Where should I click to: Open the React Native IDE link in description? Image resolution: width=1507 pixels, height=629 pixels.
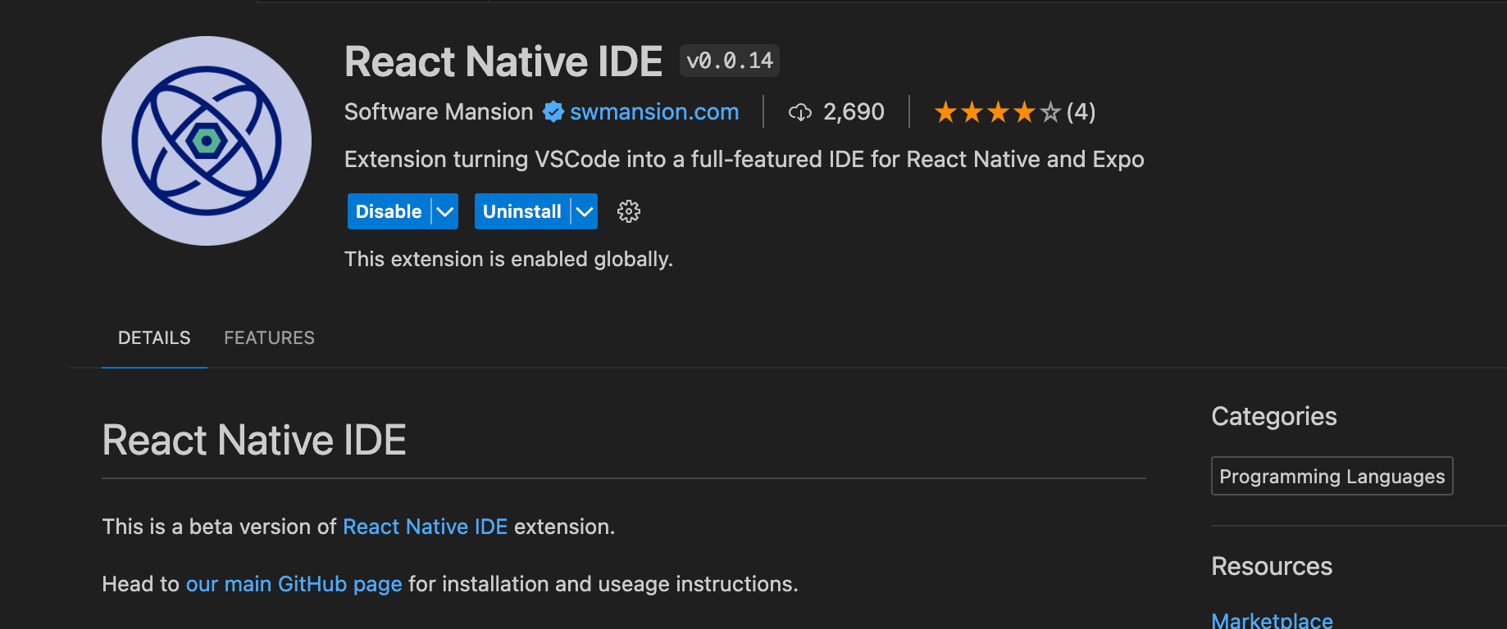point(425,527)
